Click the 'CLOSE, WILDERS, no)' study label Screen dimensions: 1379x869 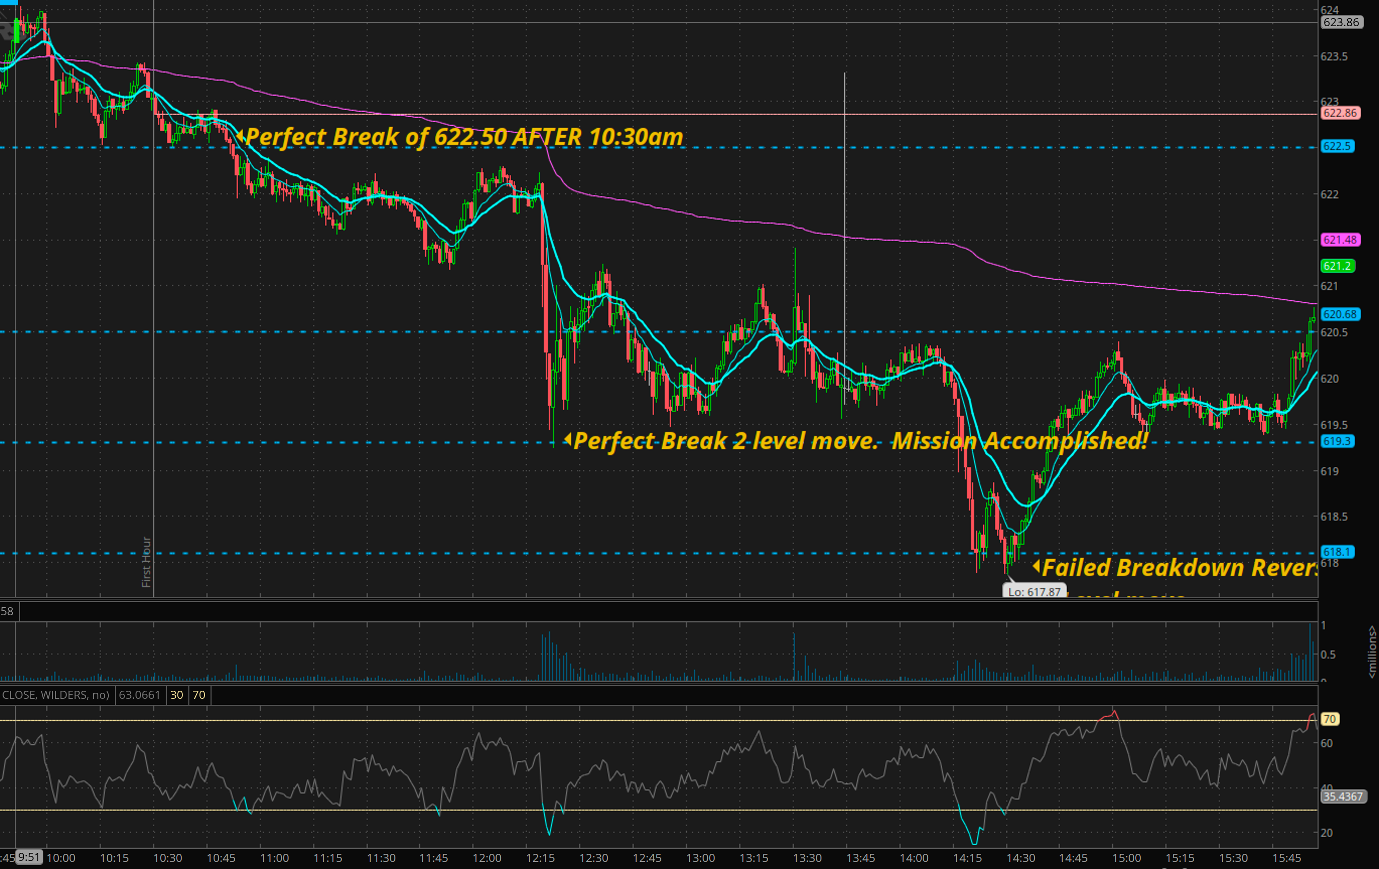55,694
